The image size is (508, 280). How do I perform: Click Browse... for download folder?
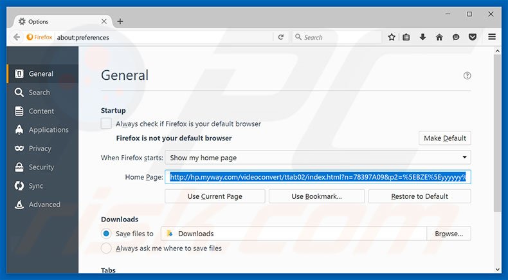coord(449,234)
